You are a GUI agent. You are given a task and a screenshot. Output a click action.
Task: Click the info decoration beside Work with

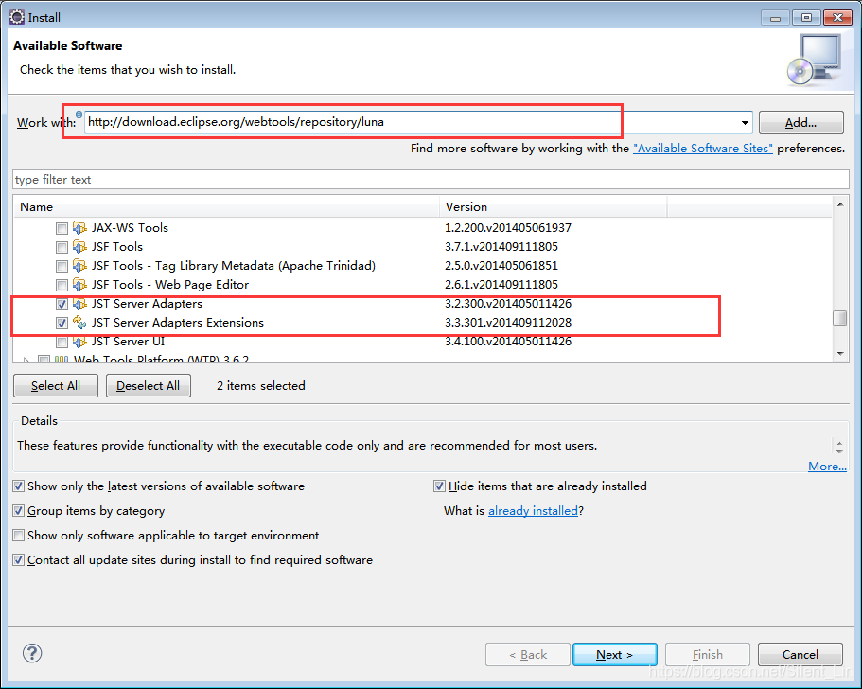(79, 114)
